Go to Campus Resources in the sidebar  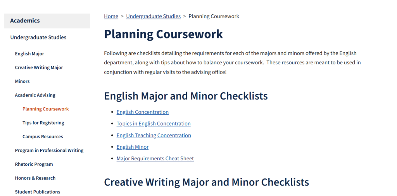tap(43, 137)
